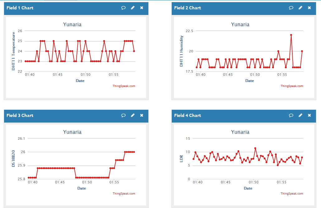This screenshot has height=208, width=321.
Task: Click the 'Yunaria' title in Field 4 Chart
Action: [240, 132]
